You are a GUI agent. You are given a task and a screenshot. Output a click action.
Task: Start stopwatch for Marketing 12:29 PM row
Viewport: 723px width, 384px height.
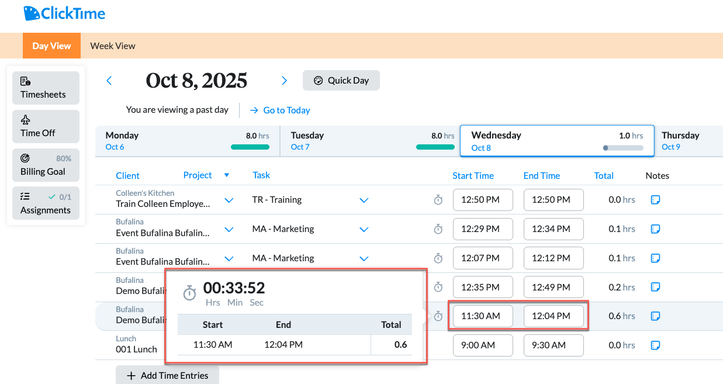click(x=438, y=229)
